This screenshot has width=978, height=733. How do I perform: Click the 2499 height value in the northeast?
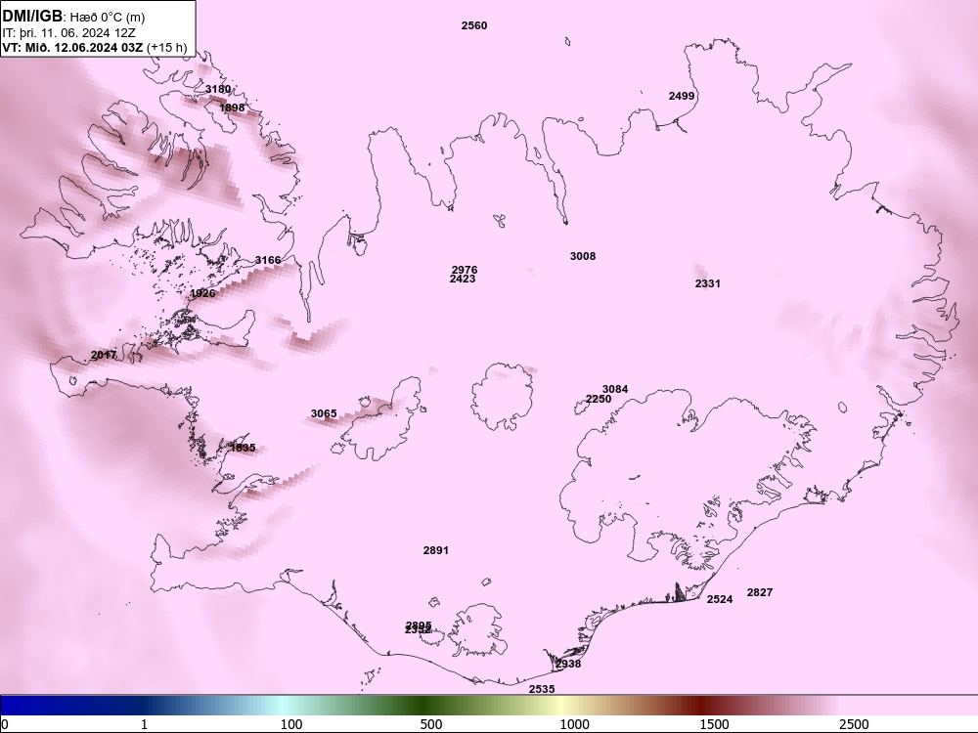[x=681, y=96]
